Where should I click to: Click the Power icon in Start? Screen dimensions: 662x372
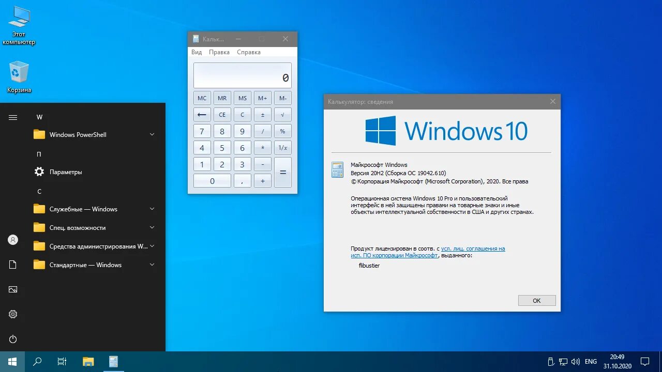click(x=13, y=339)
